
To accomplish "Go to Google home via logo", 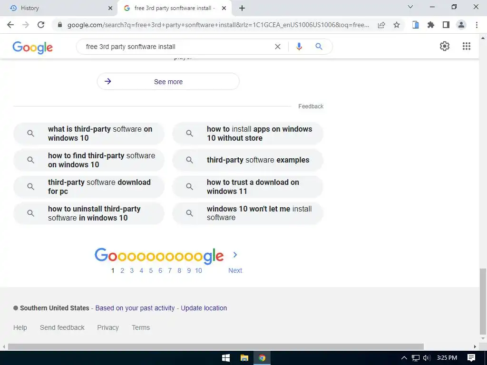I will coord(33,47).
